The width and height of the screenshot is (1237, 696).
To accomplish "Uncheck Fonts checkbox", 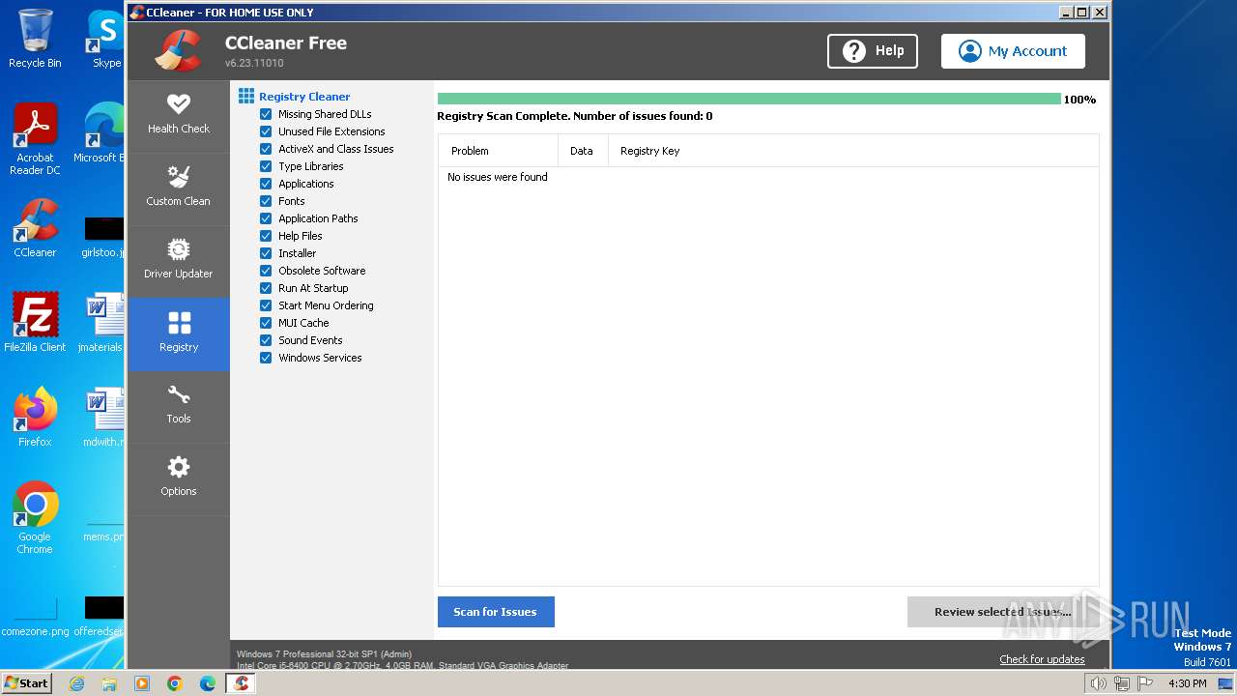I will point(266,201).
